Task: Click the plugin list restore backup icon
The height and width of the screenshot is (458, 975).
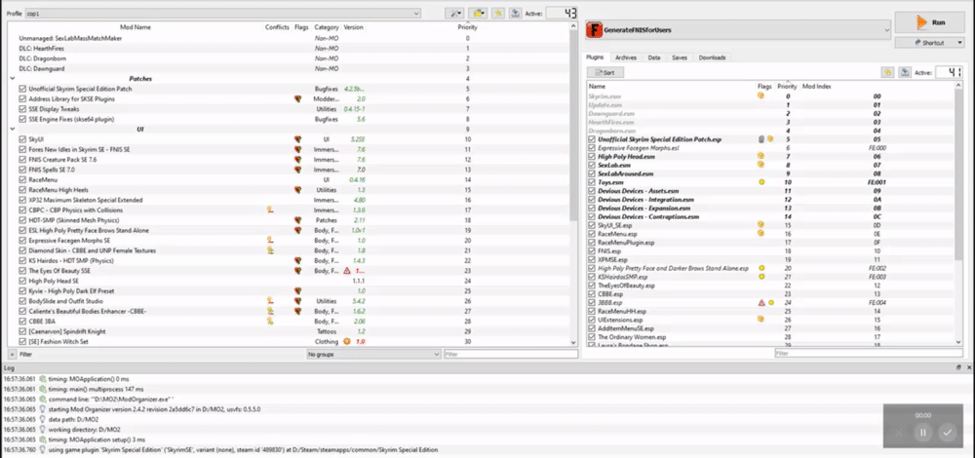Action: click(x=887, y=73)
